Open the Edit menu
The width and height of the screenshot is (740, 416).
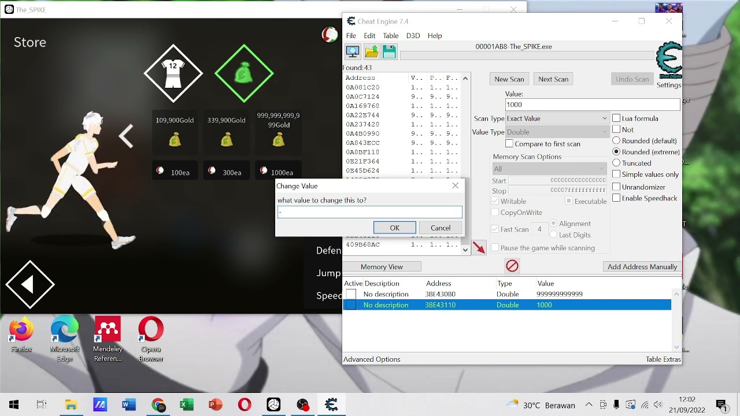[x=369, y=36]
